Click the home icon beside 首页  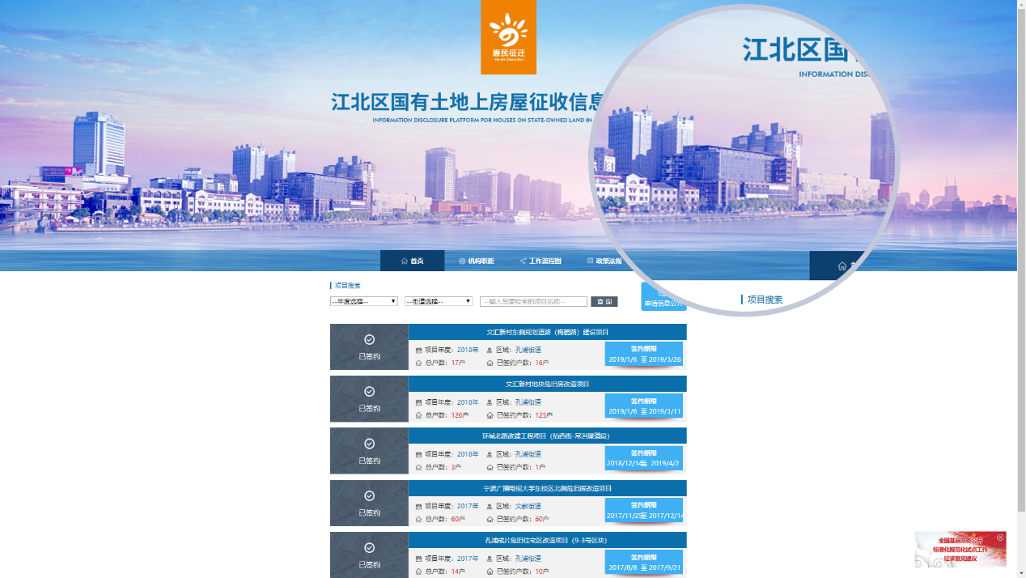[405, 261]
